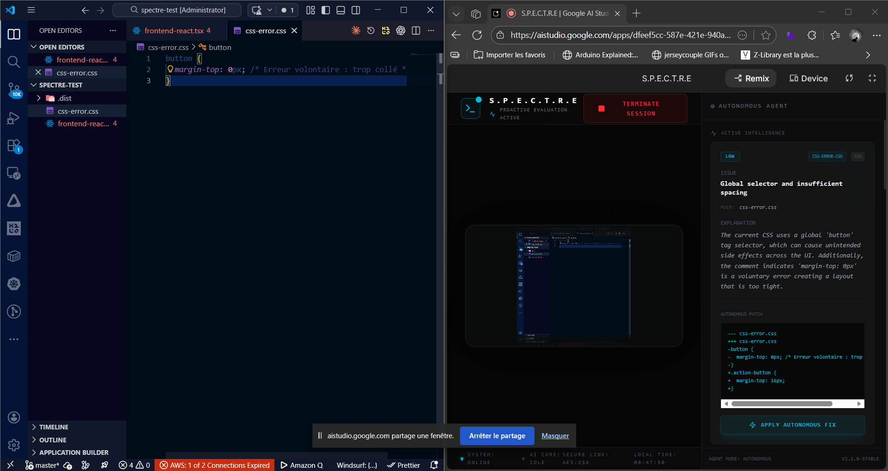Toggle browser vertical tabs workspace icon
This screenshot has width=888, height=471.
tap(476, 13)
